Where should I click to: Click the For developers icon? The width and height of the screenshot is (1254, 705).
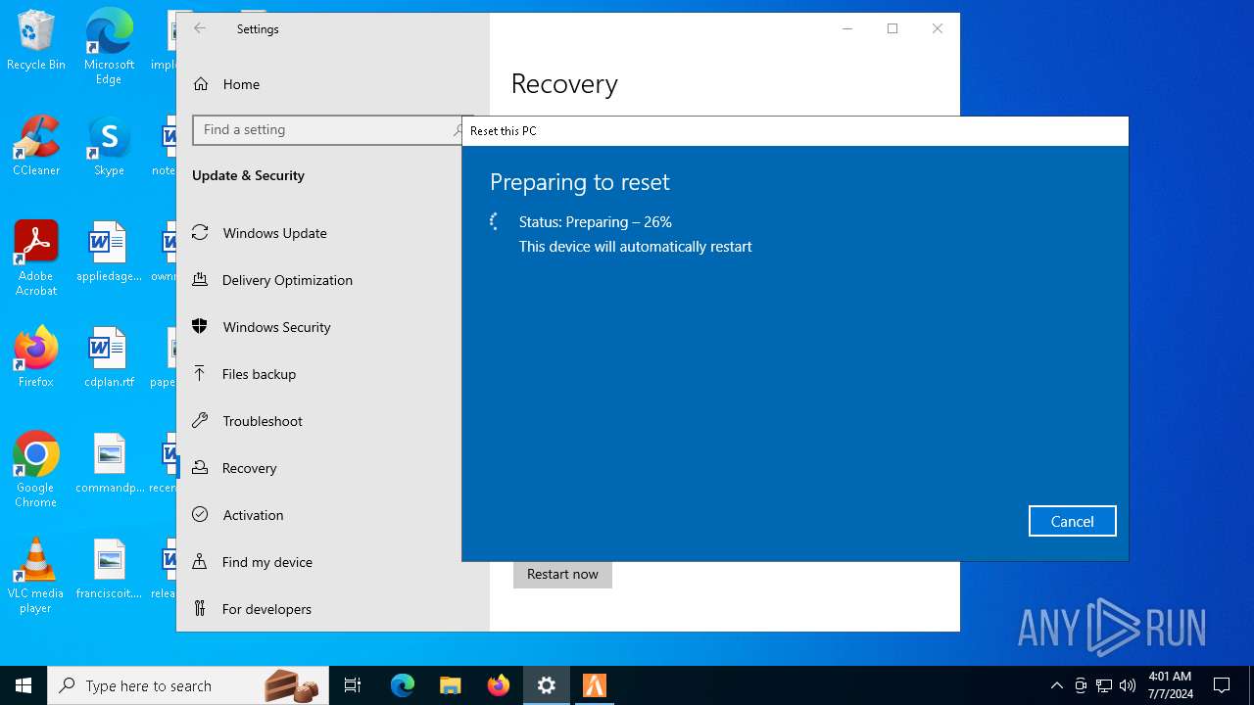[200, 609]
